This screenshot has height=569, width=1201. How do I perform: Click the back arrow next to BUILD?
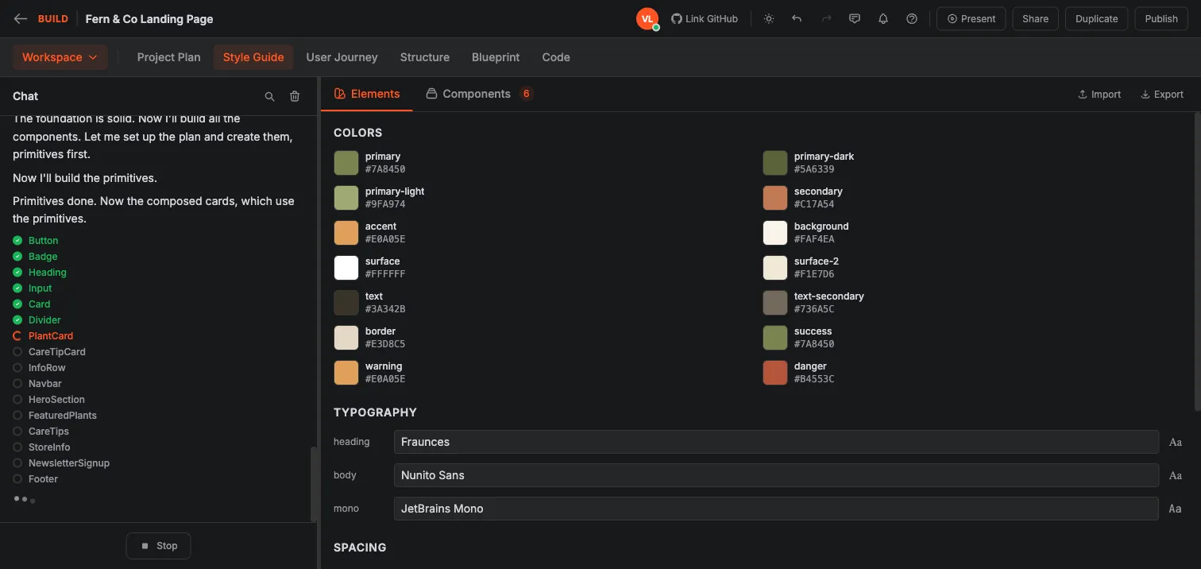click(x=21, y=19)
